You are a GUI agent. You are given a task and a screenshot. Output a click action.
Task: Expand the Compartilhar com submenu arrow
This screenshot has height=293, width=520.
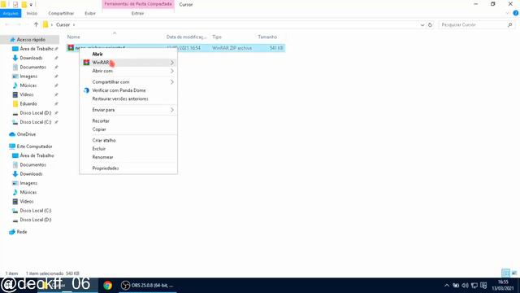(x=172, y=82)
